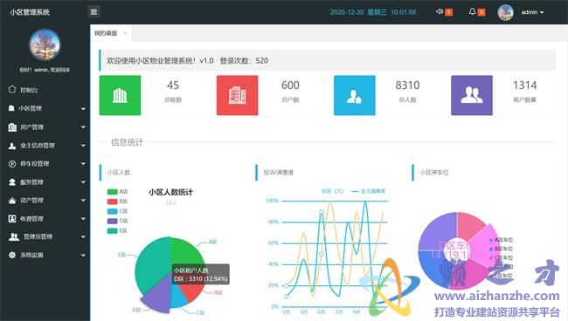Image resolution: width=568 pixels, height=321 pixels.
Task: Click the 小区管理系统 title logo
Action: click(30, 12)
